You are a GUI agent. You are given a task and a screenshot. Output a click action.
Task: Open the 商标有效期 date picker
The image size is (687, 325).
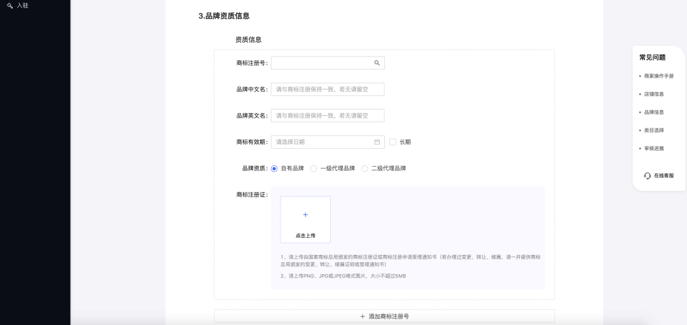click(328, 142)
